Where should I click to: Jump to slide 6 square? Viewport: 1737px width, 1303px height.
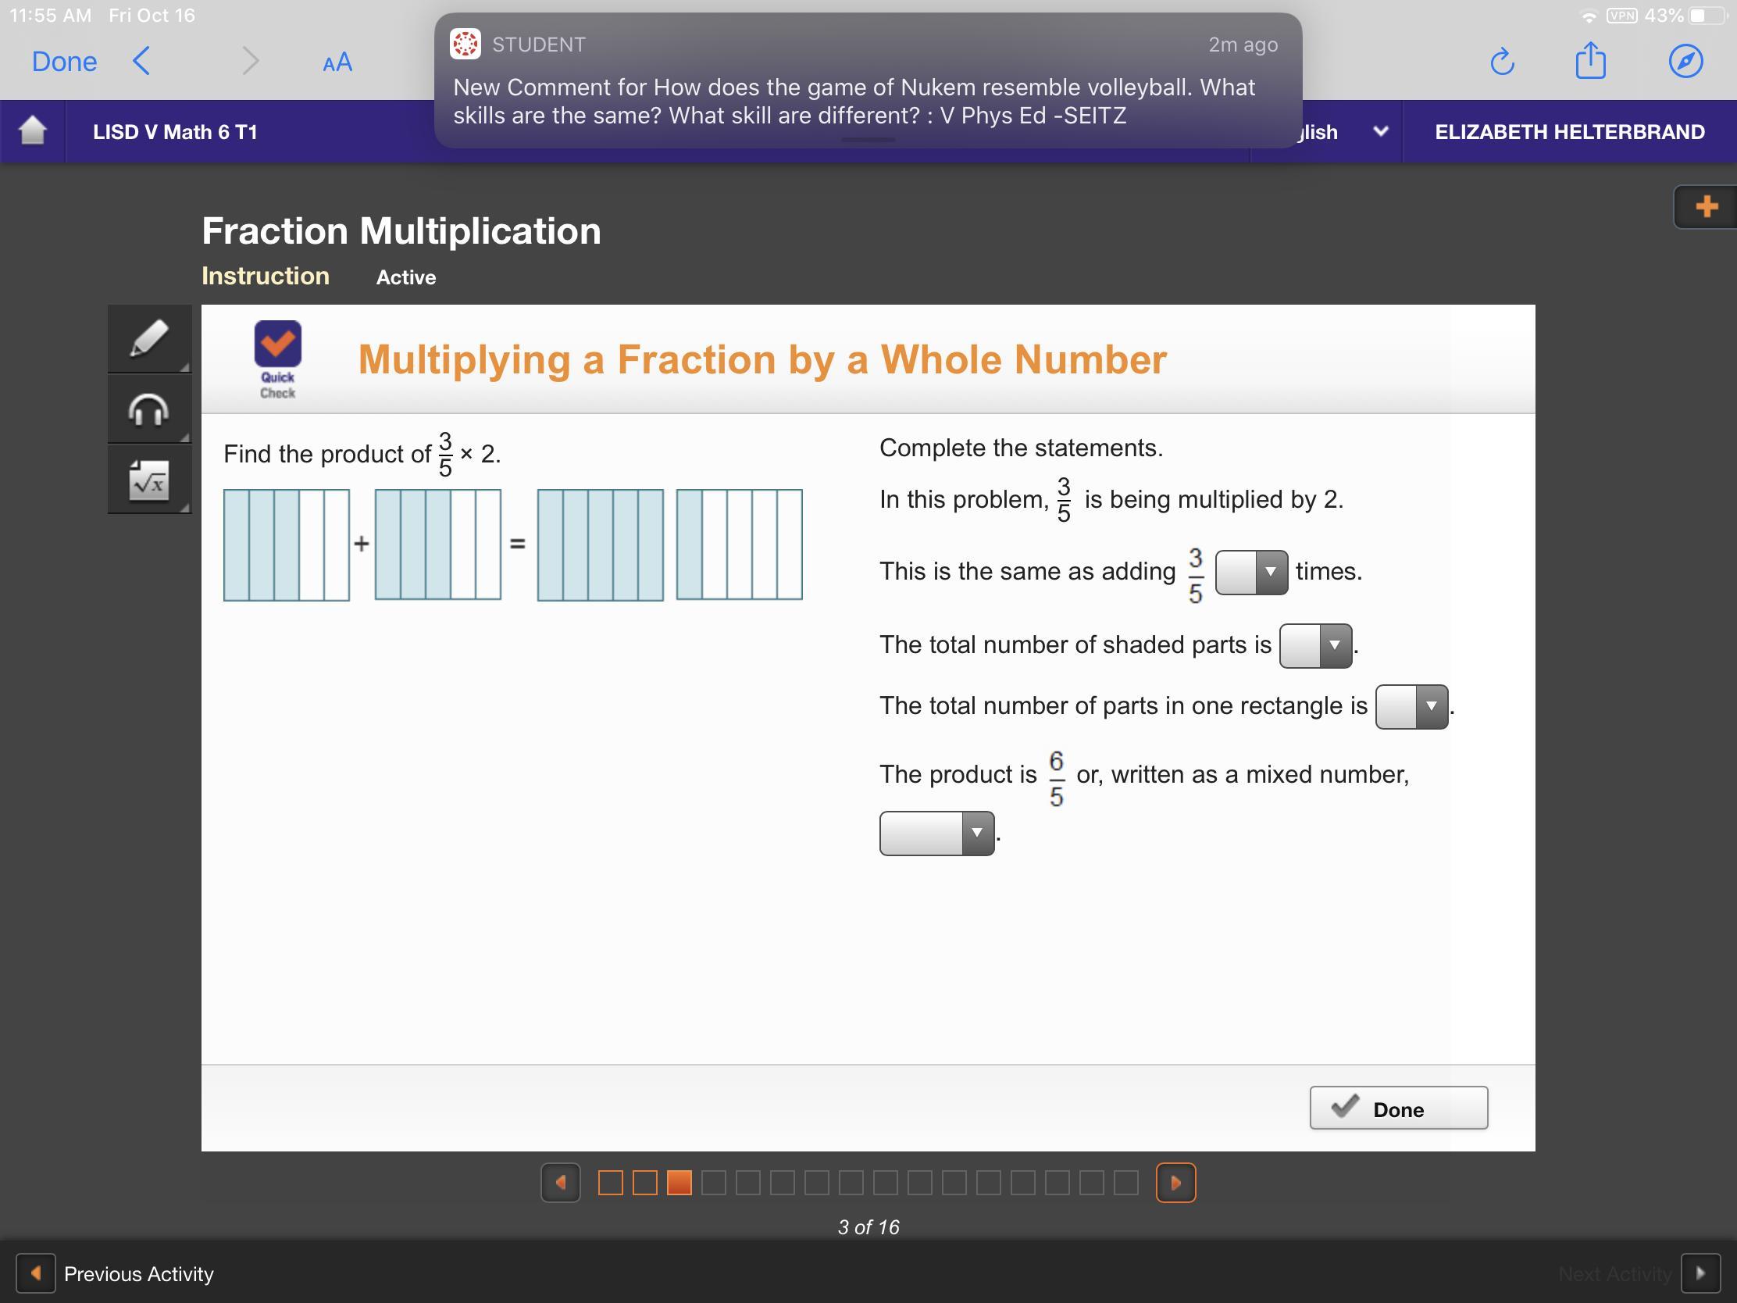[x=782, y=1183]
